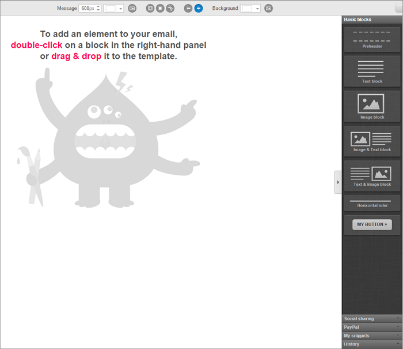
Task: Select the Text block
Action: [x=372, y=72]
